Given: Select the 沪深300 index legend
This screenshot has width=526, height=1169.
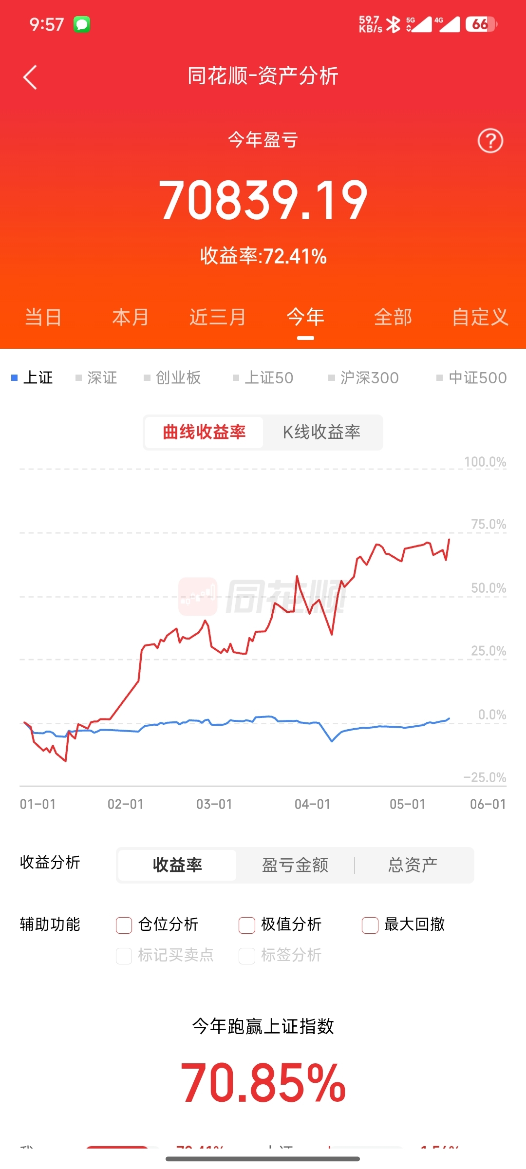Looking at the screenshot, I should click(x=364, y=377).
